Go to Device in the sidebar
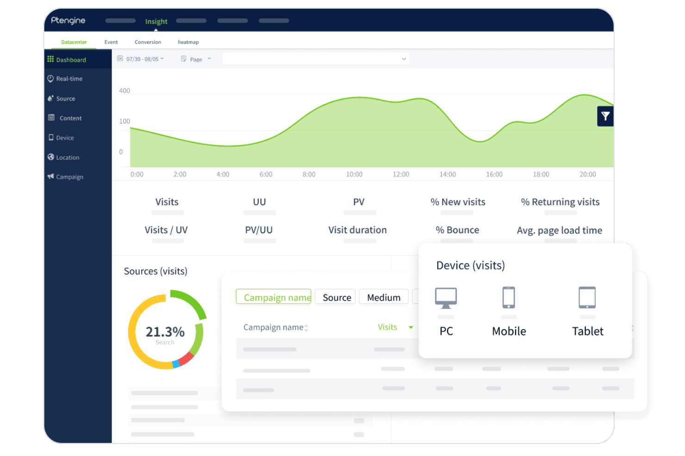Image resolution: width=685 pixels, height=456 pixels. click(x=65, y=138)
